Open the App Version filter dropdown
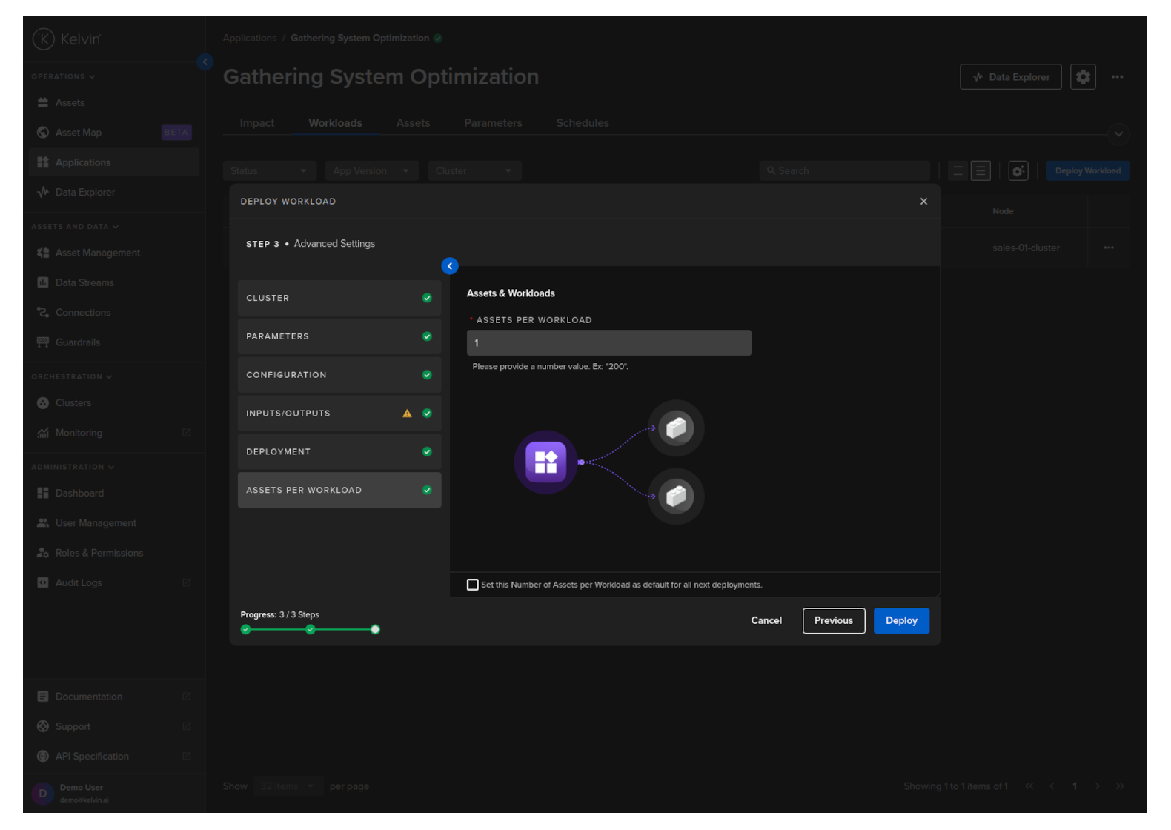 (x=371, y=171)
